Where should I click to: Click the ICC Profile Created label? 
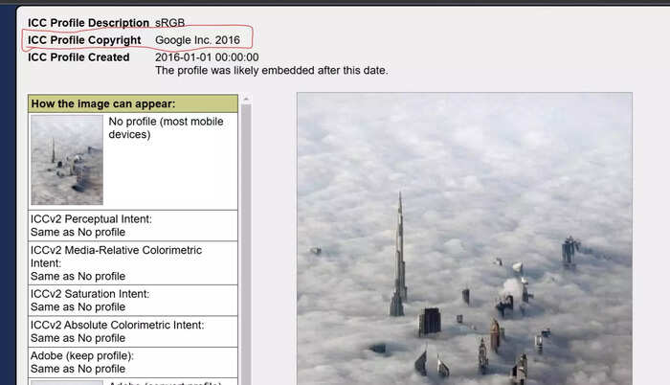(x=78, y=57)
